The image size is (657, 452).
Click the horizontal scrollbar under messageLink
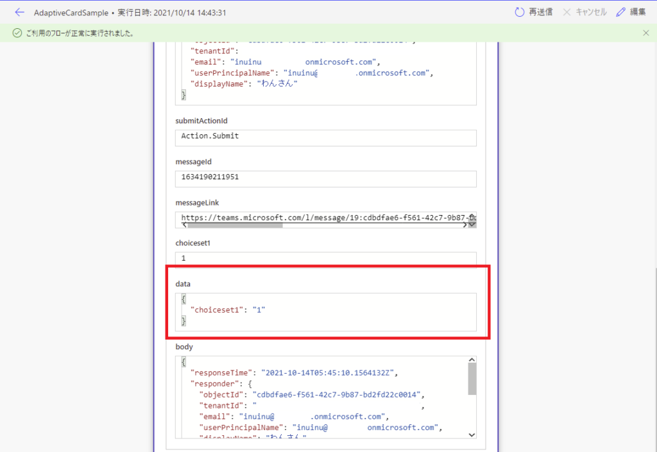(x=235, y=225)
